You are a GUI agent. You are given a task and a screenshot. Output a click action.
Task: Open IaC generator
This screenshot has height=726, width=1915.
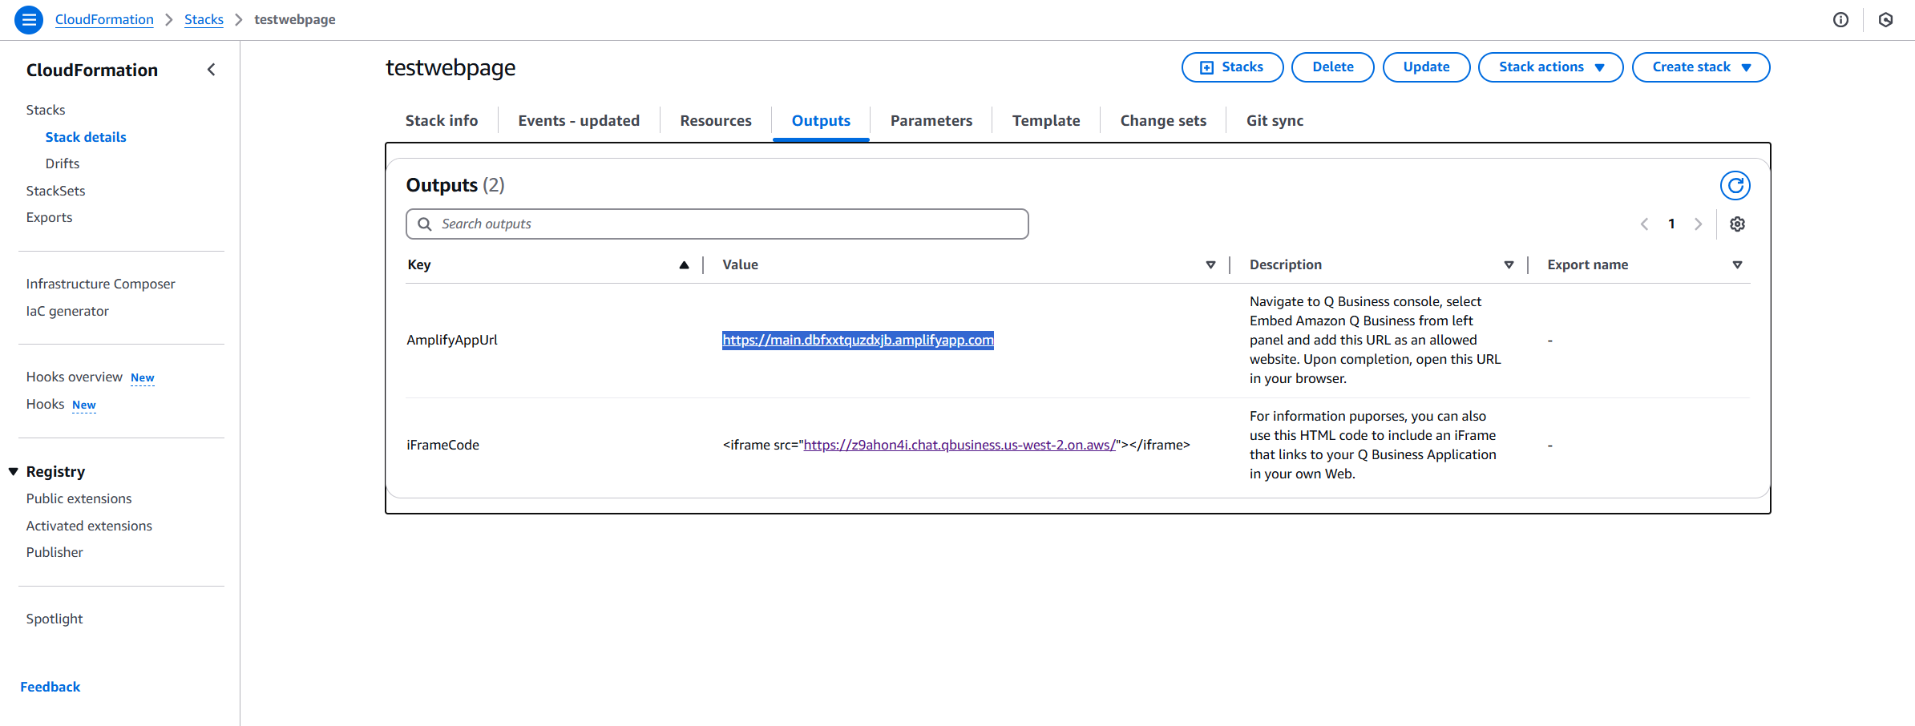67,312
